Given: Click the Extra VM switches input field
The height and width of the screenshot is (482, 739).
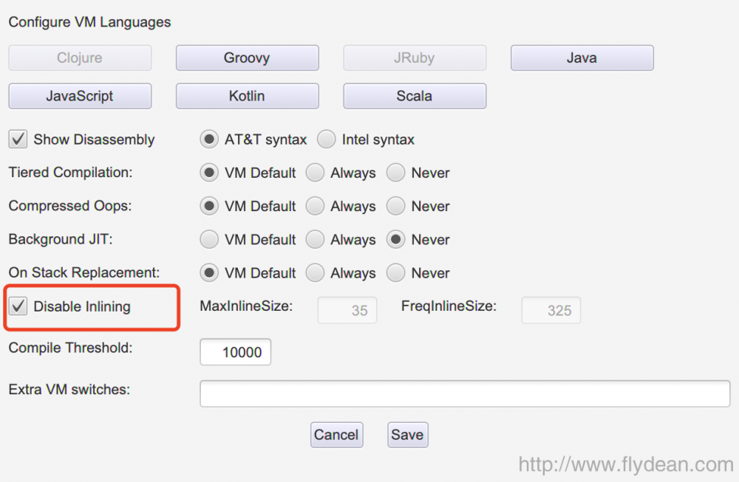Looking at the screenshot, I should (x=464, y=393).
